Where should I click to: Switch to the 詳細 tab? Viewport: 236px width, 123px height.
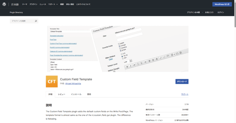click(50, 94)
